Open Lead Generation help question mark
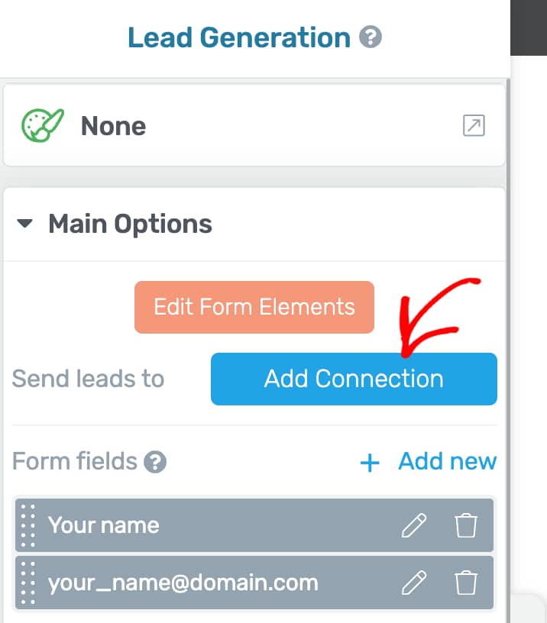Image resolution: width=547 pixels, height=623 pixels. point(370,37)
